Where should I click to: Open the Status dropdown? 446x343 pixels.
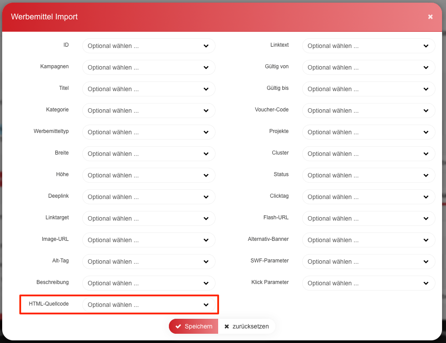pyautogui.click(x=369, y=175)
